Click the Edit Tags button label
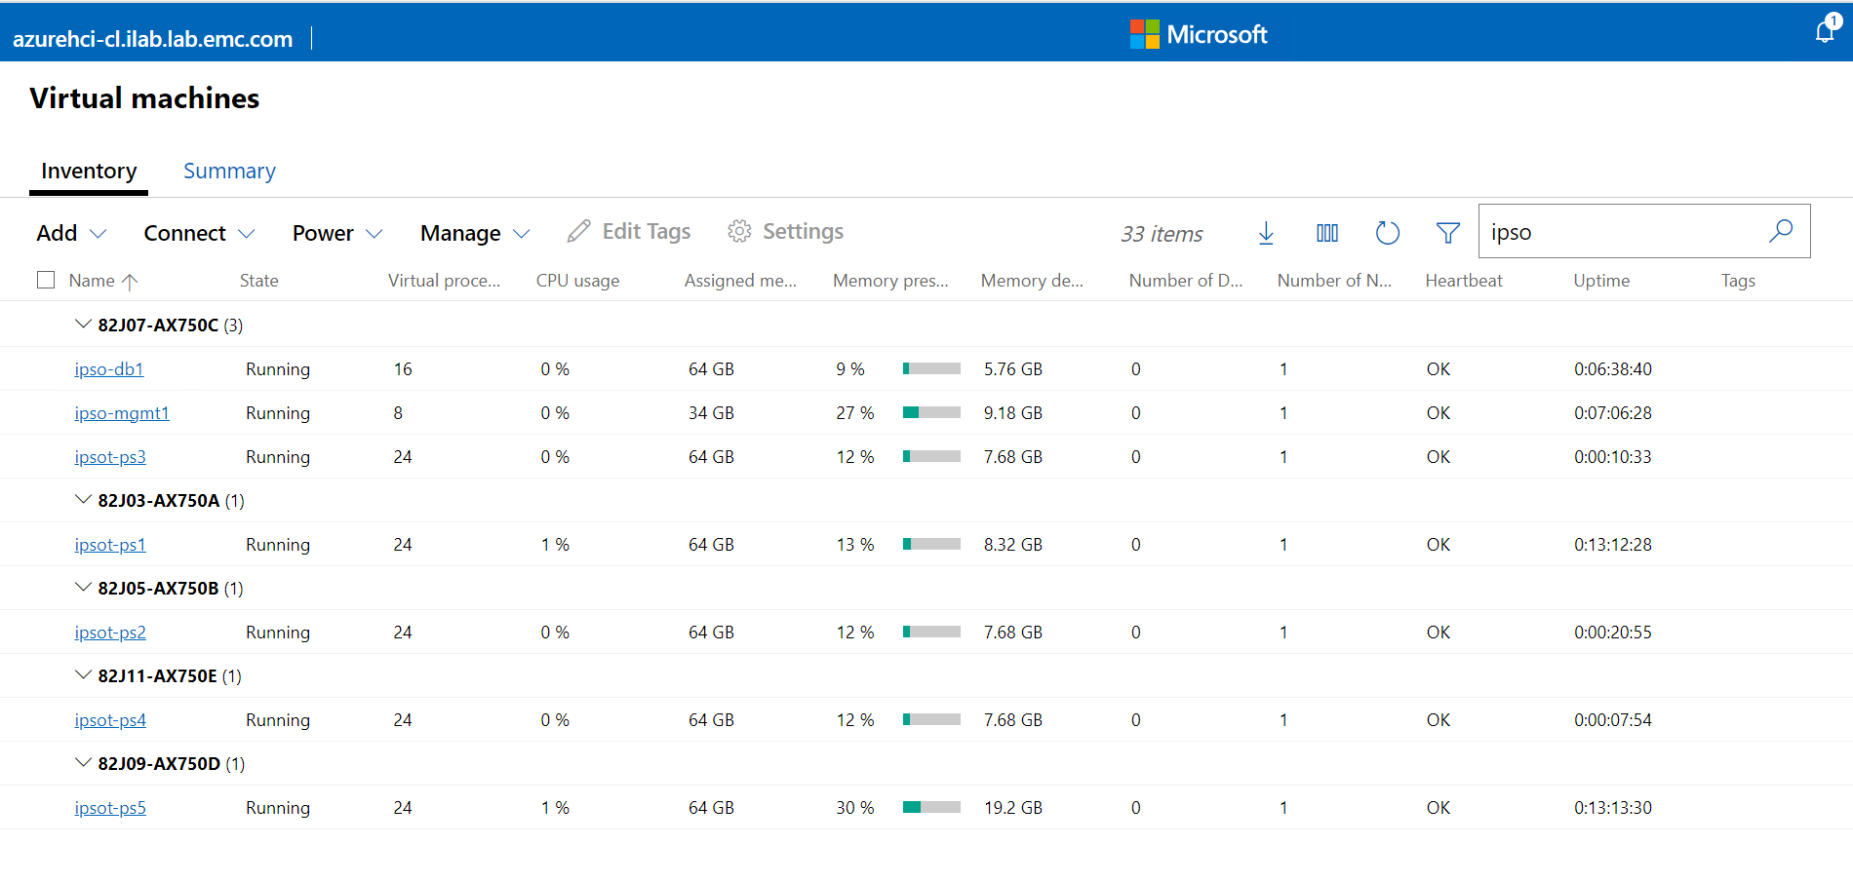This screenshot has width=1853, height=883. (647, 231)
